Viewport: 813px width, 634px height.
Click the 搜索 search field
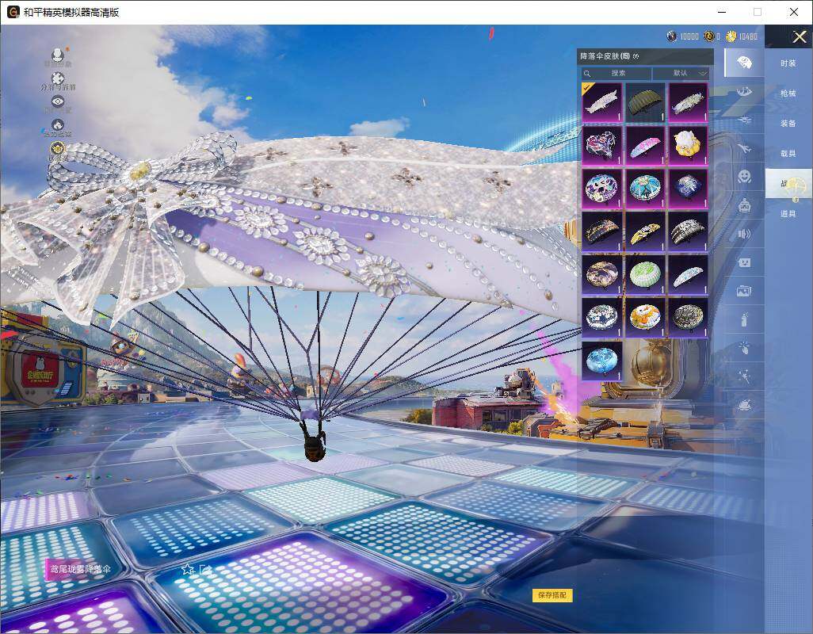(616, 73)
